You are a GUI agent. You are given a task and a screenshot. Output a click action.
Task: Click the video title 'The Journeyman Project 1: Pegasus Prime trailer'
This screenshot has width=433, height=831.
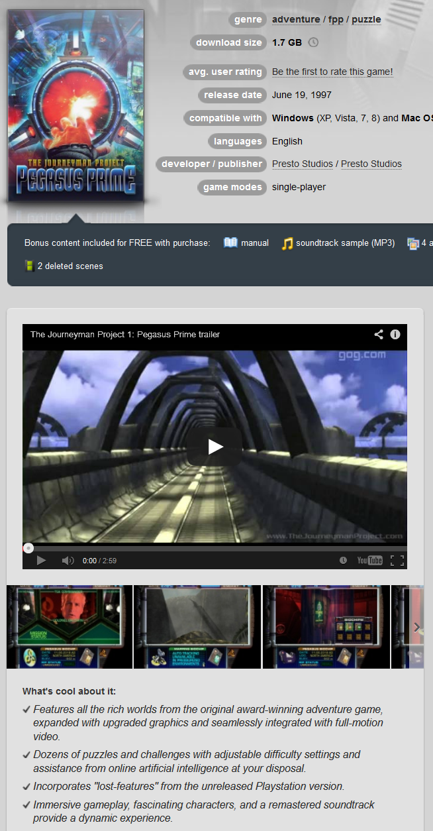(x=125, y=335)
